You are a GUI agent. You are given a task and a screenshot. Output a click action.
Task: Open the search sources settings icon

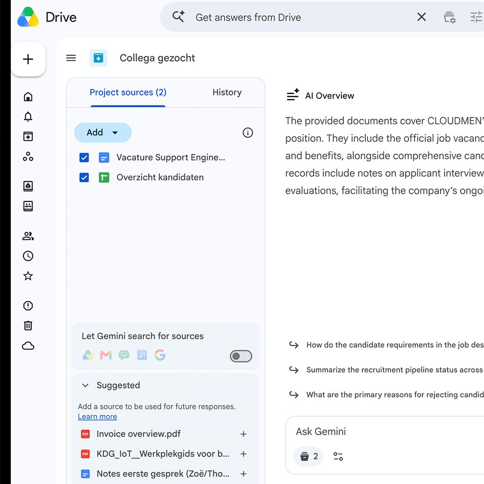click(x=449, y=17)
